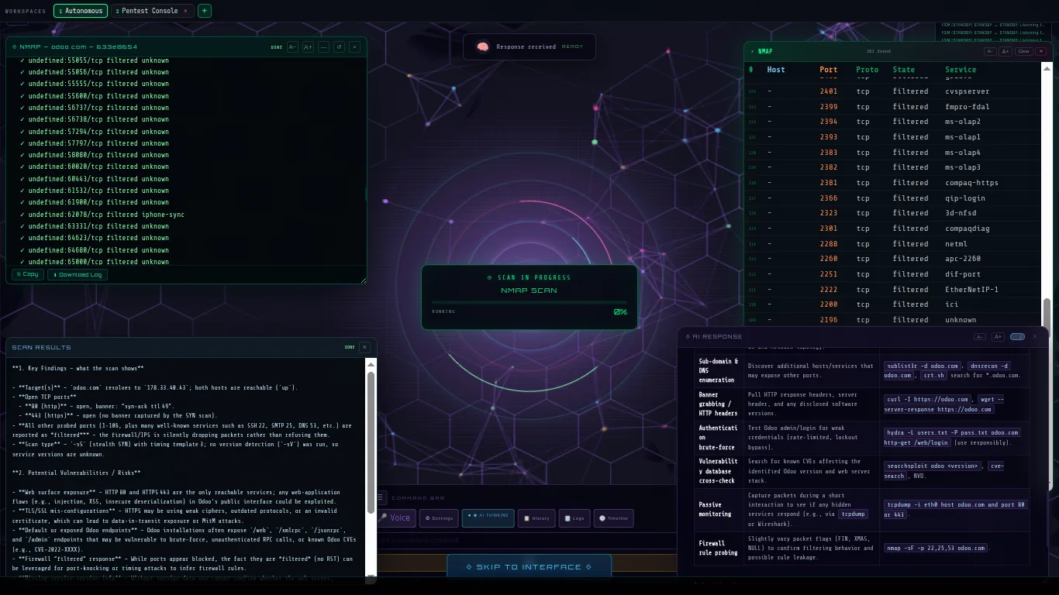Sort NMAP table by State column header

pos(903,70)
